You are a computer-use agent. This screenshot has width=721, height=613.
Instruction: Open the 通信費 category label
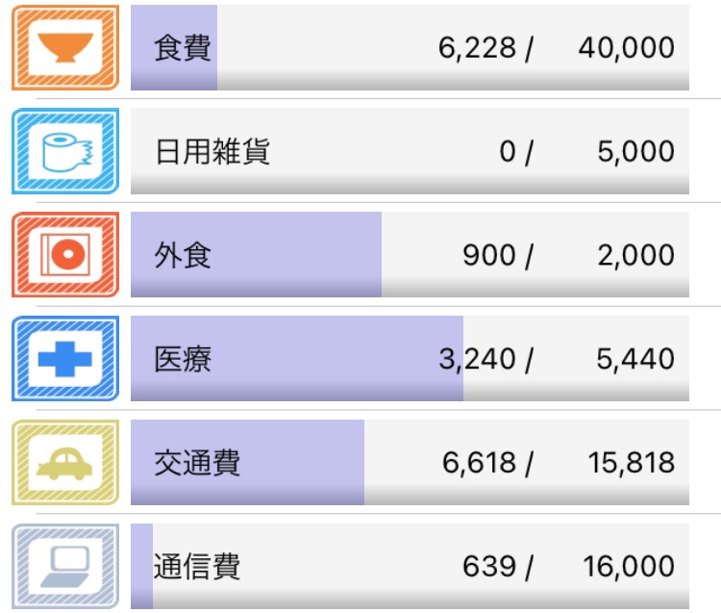point(197,567)
